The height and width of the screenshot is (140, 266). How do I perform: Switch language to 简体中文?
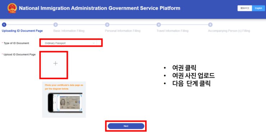click(245, 8)
